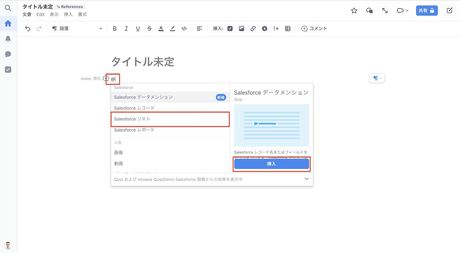Redo the last edit
Image resolution: width=460 pixels, height=253 pixels.
click(39, 28)
